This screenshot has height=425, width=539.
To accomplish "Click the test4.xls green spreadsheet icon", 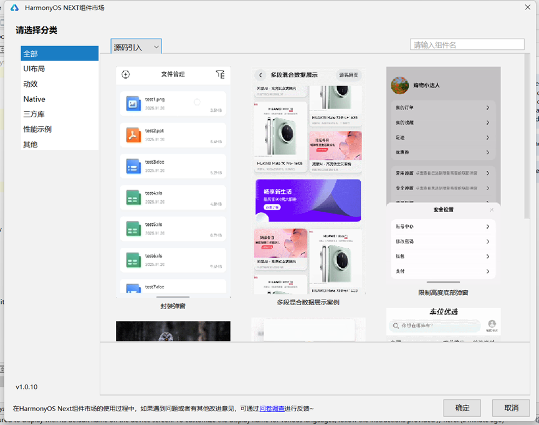I will click(133, 197).
